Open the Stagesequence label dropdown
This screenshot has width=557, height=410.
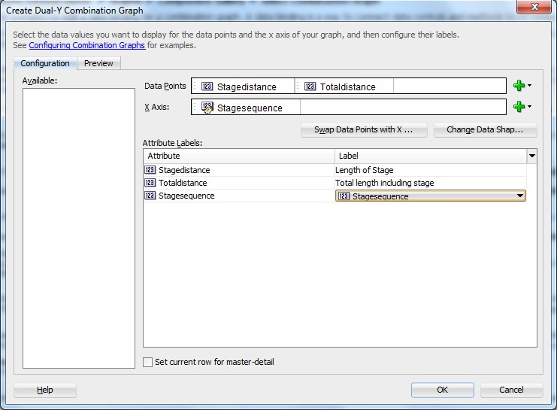pyautogui.click(x=518, y=196)
